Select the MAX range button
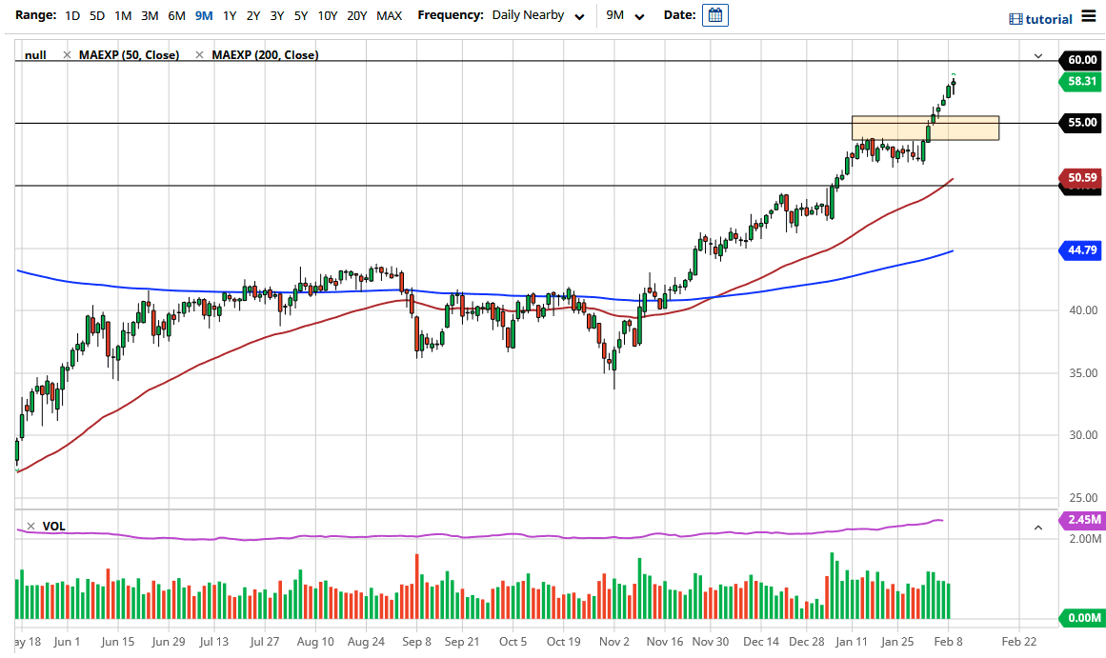This screenshot has height=658, width=1106. pos(389,15)
